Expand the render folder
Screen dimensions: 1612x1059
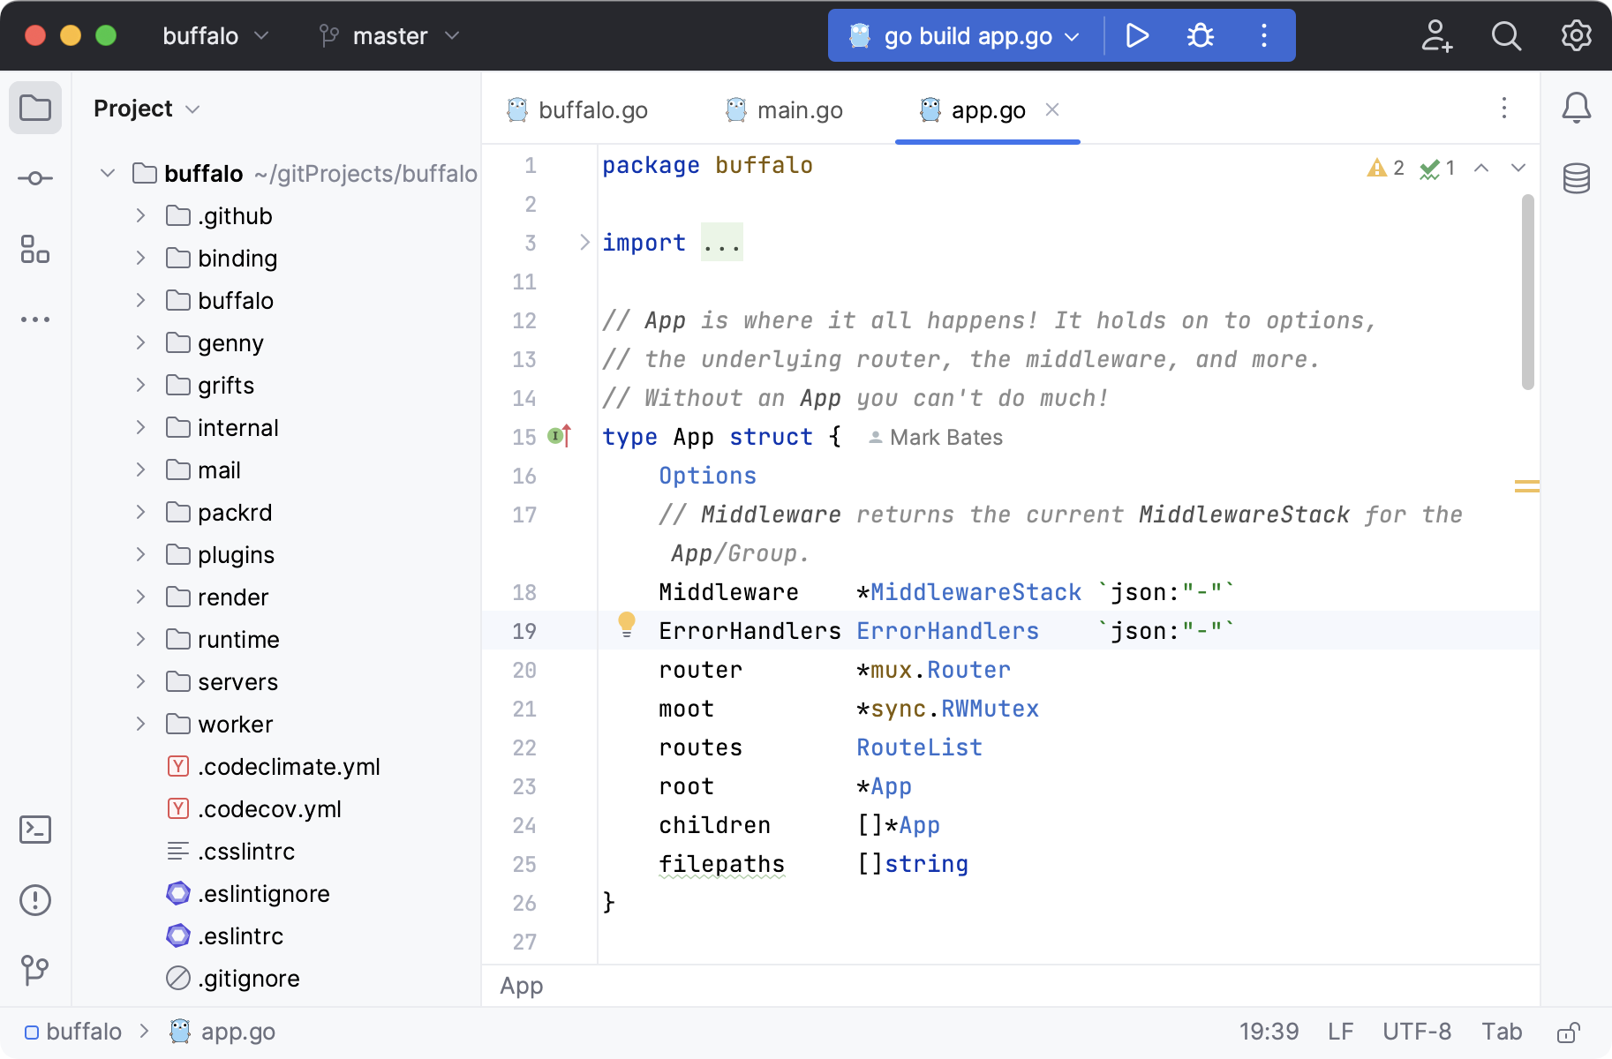[140, 597]
